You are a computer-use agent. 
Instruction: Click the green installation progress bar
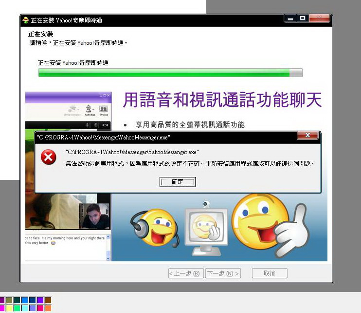[x=170, y=73]
